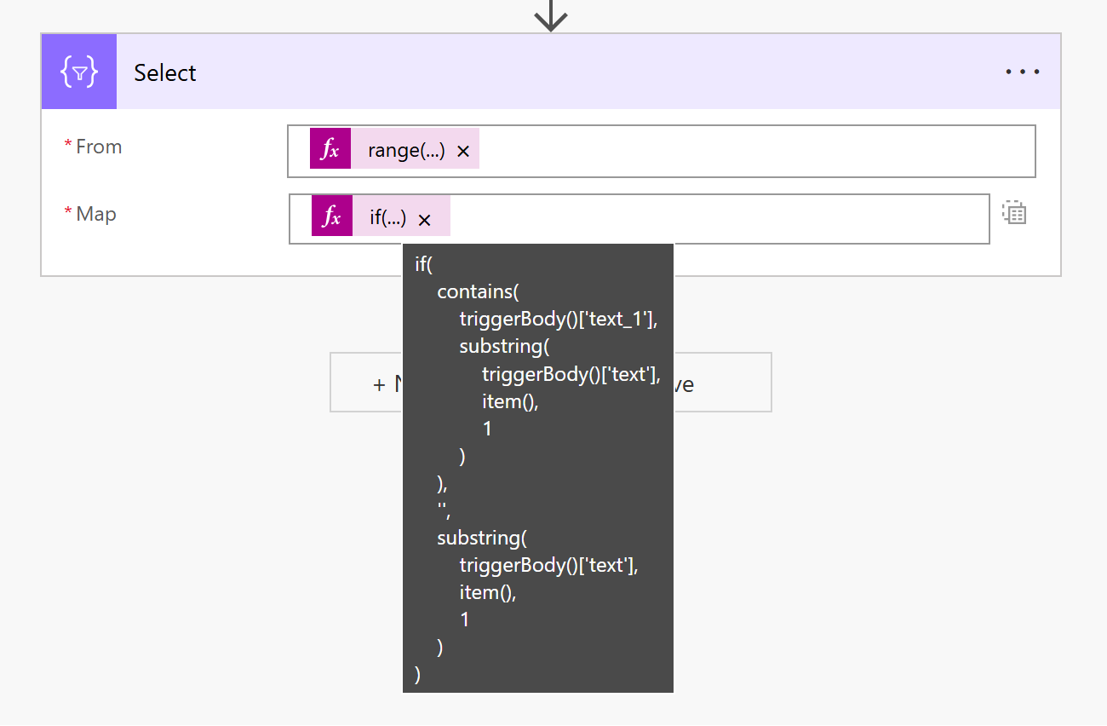The width and height of the screenshot is (1107, 726).
Task: Click the expression preview tooltip popup
Action: click(x=537, y=467)
